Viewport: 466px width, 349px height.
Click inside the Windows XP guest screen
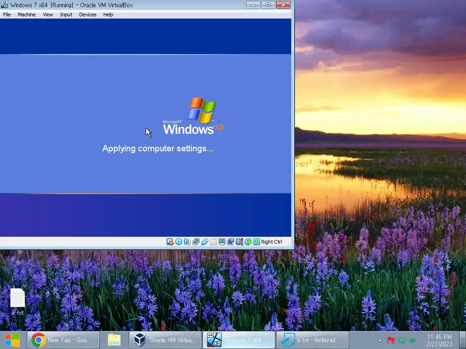tap(146, 128)
